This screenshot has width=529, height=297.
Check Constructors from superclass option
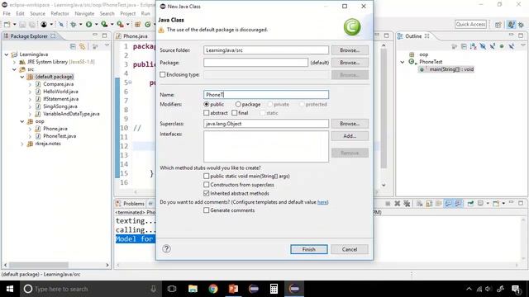[x=206, y=185]
